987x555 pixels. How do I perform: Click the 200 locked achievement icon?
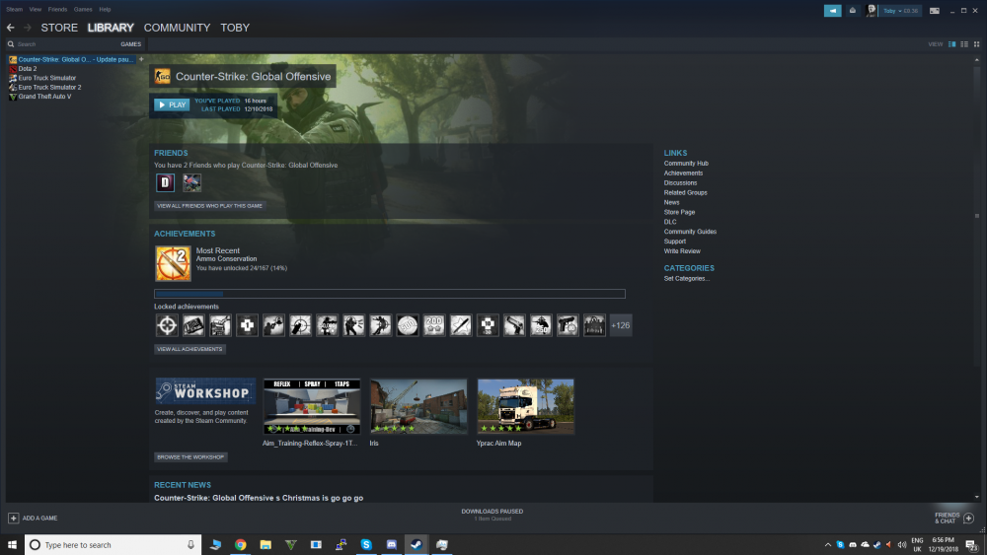point(433,325)
